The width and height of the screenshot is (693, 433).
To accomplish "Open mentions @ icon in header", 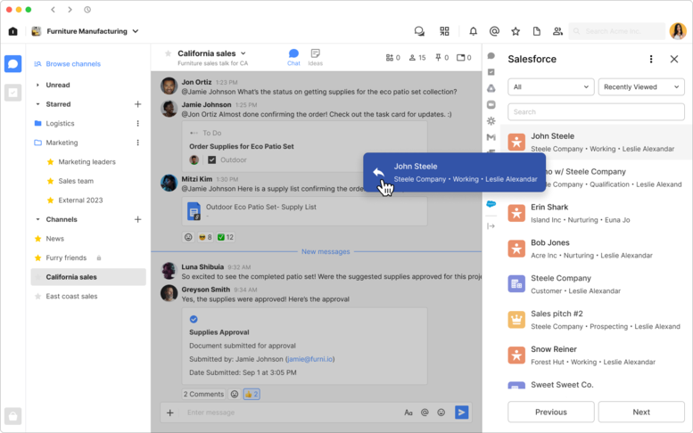I will (494, 31).
